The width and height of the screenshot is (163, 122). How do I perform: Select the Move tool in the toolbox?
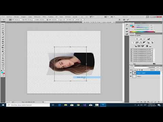point(3,25)
